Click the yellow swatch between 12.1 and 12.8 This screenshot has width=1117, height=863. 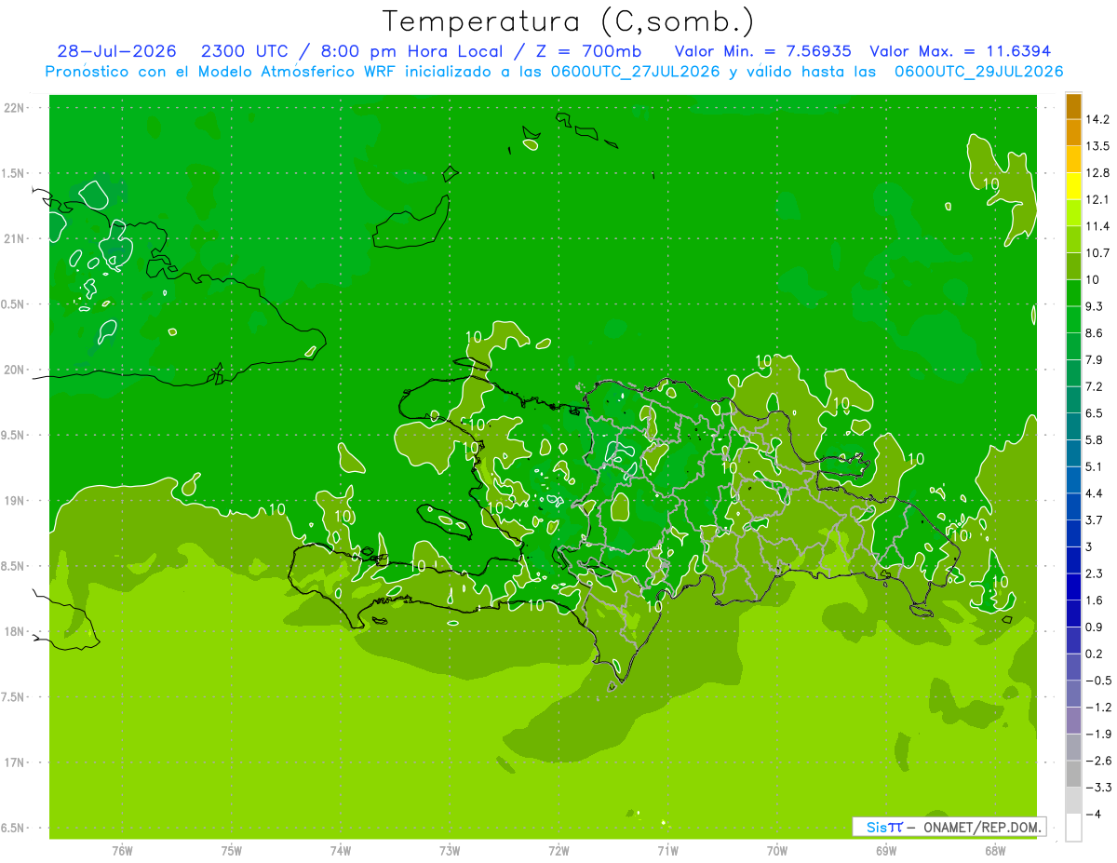click(1073, 186)
